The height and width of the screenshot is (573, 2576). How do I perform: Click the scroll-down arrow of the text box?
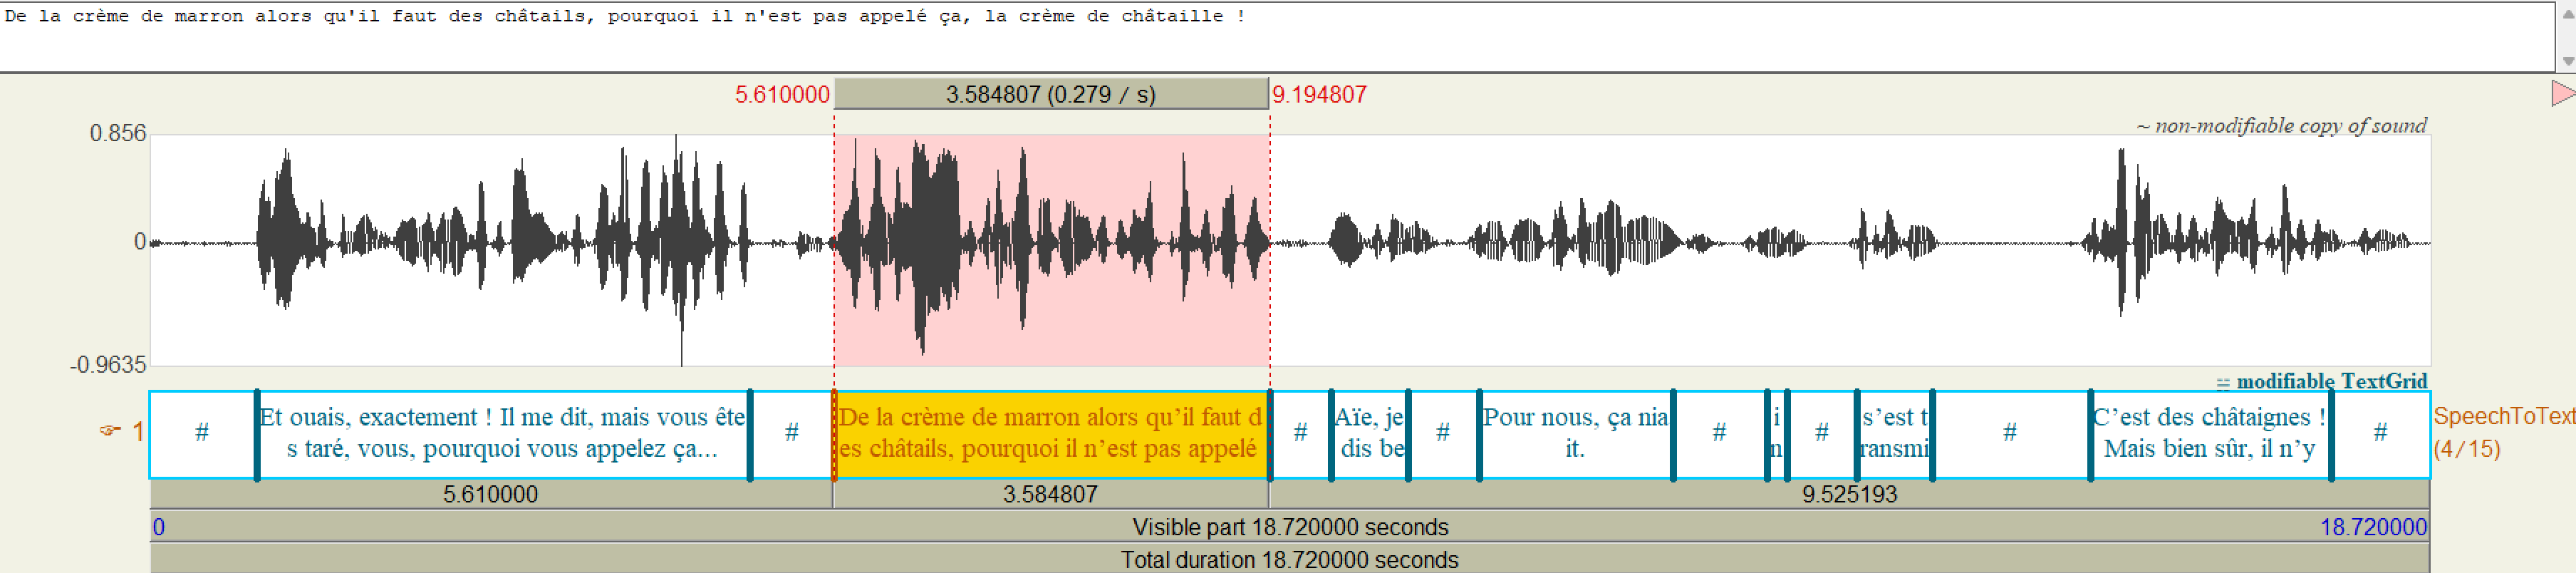2566,61
